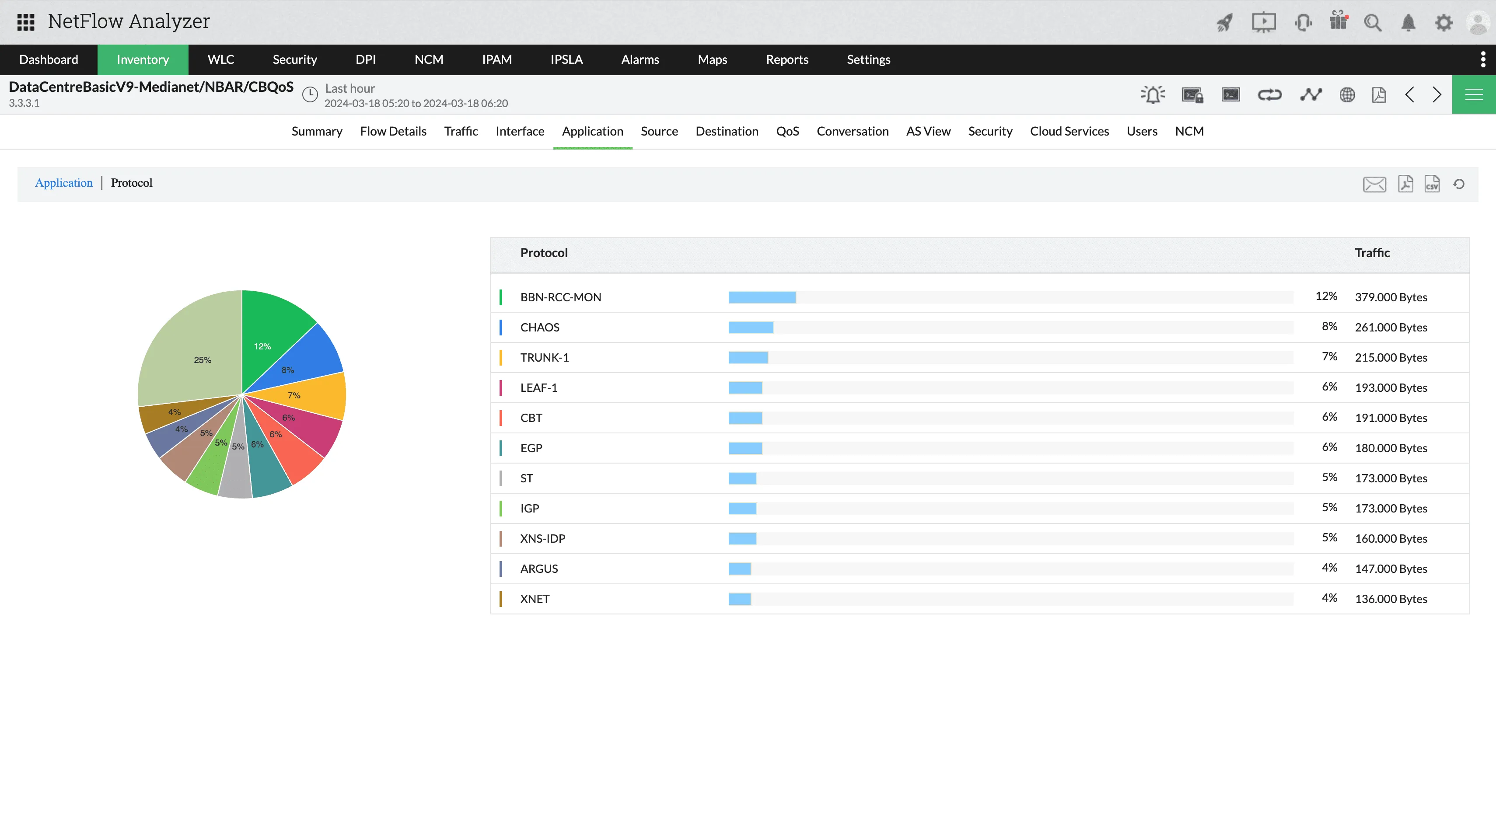Open global search from the top bar
Viewport: 1496px width, 830px height.
click(1373, 22)
